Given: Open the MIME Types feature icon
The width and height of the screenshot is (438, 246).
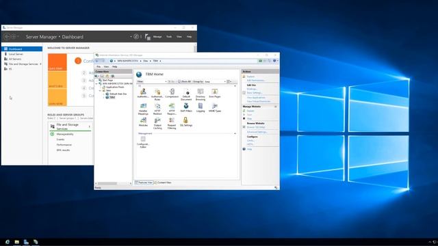Looking at the screenshot, I should pyautogui.click(x=214, y=108).
